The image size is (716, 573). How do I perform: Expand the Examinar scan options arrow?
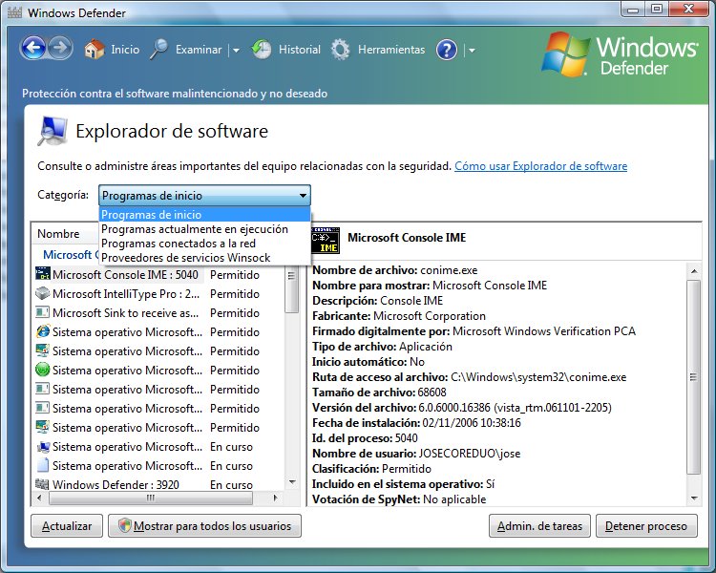coord(236,51)
